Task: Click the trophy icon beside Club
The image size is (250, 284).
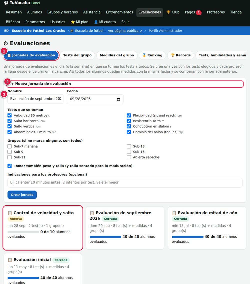Action: pyautogui.click(x=168, y=12)
